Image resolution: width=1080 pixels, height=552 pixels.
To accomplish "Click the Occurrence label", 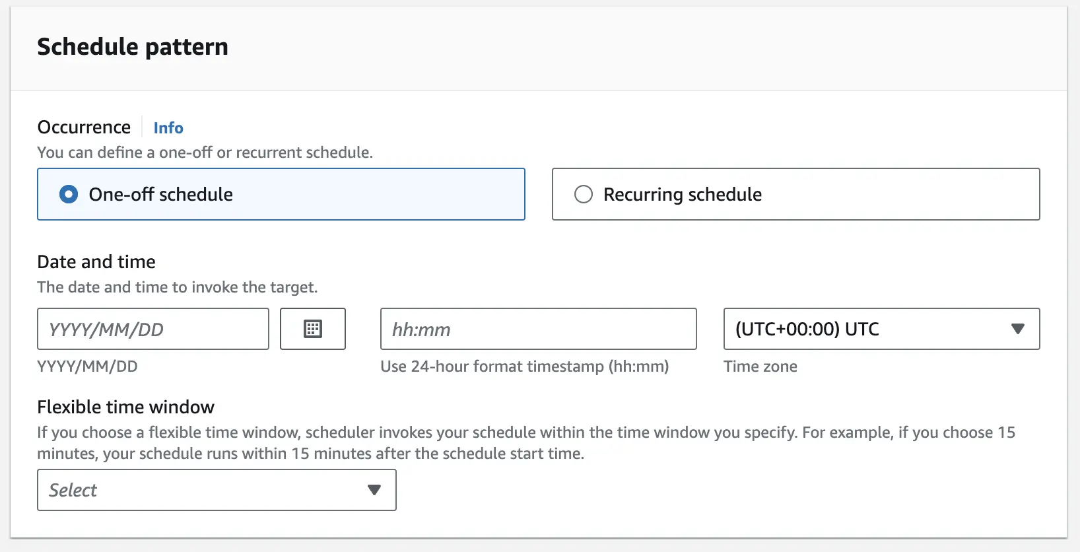I will pyautogui.click(x=84, y=127).
